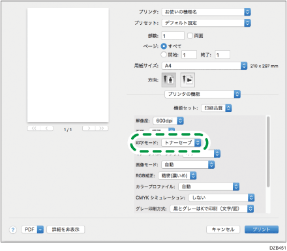
Task: Open the 機能セット 印刷品質 dropdown
Action: 217,108
